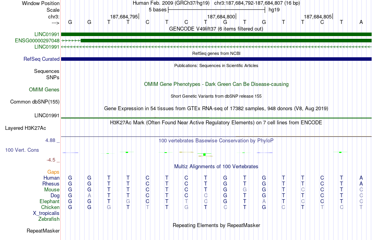This screenshot has width=372, height=240.
Task: Click the GTEx Gene Expression track title
Action: (216, 109)
